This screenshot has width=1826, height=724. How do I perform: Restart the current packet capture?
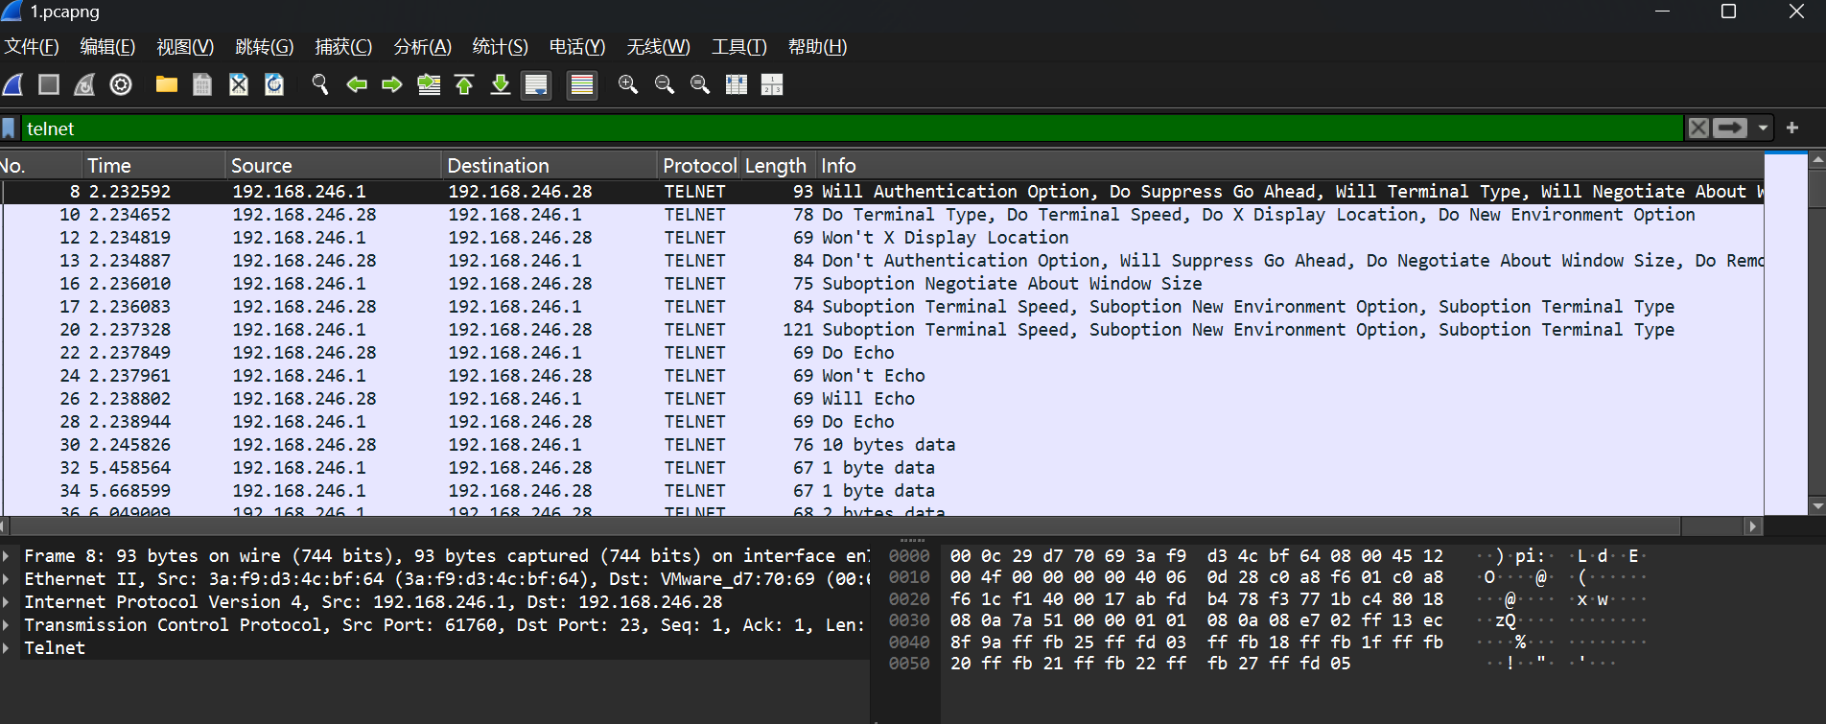tap(85, 85)
